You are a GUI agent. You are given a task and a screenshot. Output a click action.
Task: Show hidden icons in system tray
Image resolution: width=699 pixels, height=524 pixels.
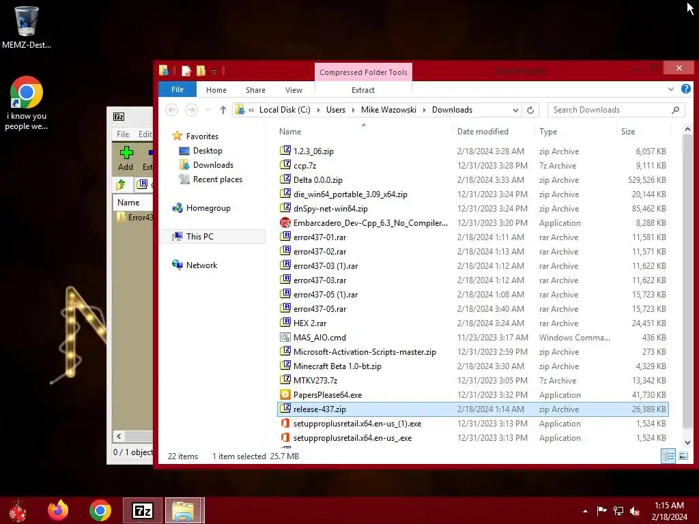585,511
